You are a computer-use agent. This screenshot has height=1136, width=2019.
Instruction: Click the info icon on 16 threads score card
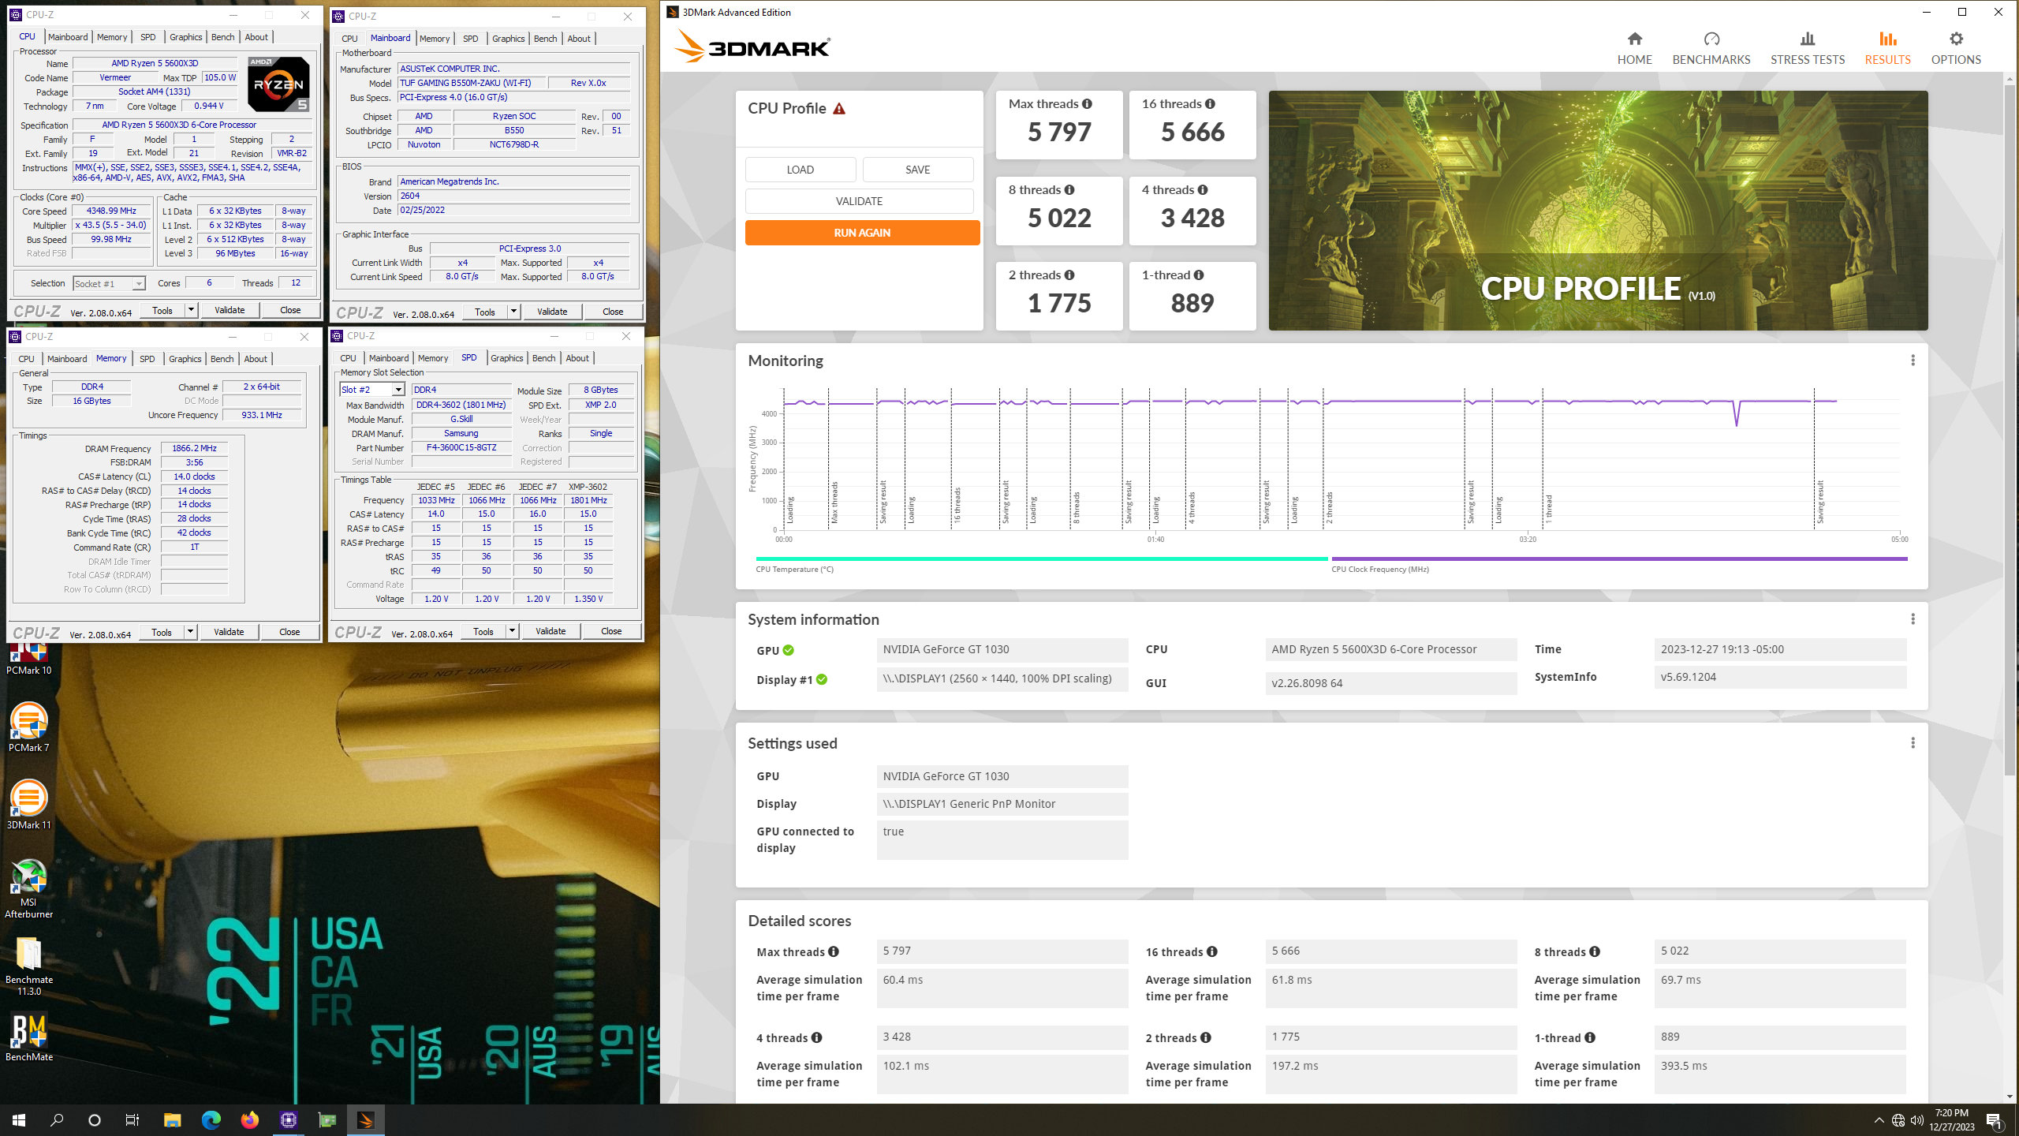[1210, 104]
